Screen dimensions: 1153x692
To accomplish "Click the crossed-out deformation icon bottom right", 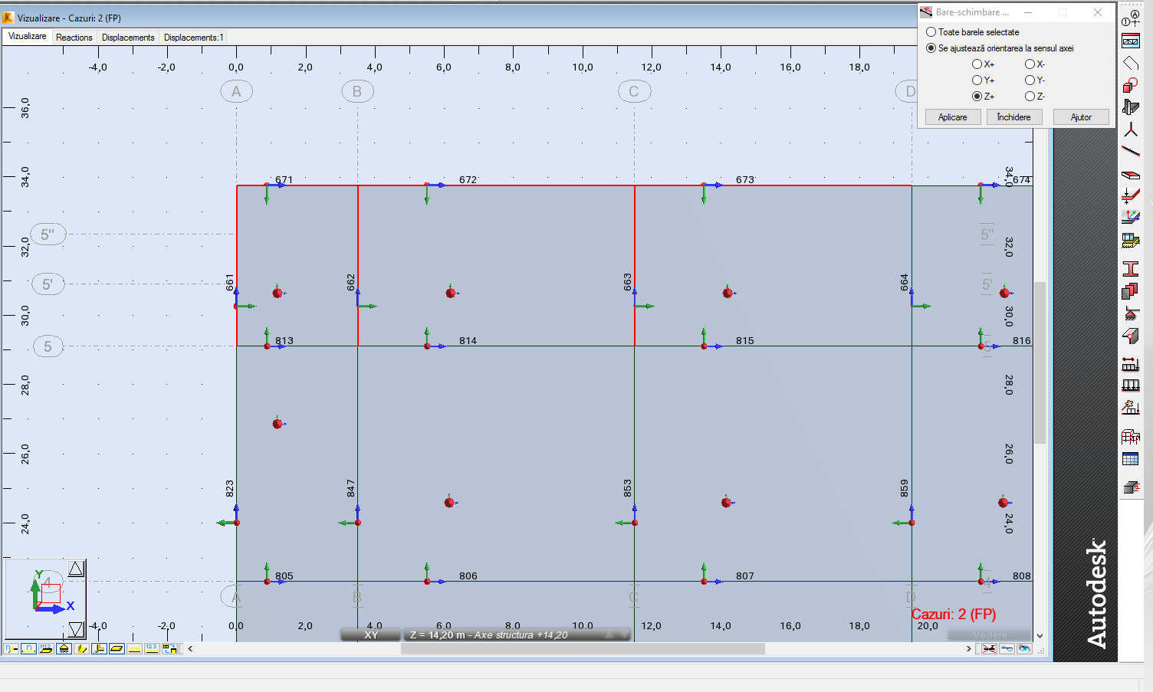I will point(989,648).
